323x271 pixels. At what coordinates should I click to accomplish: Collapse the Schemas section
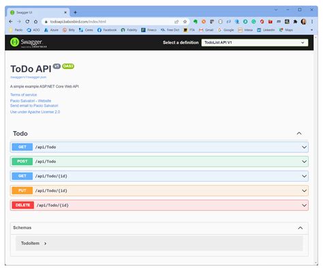(x=301, y=228)
